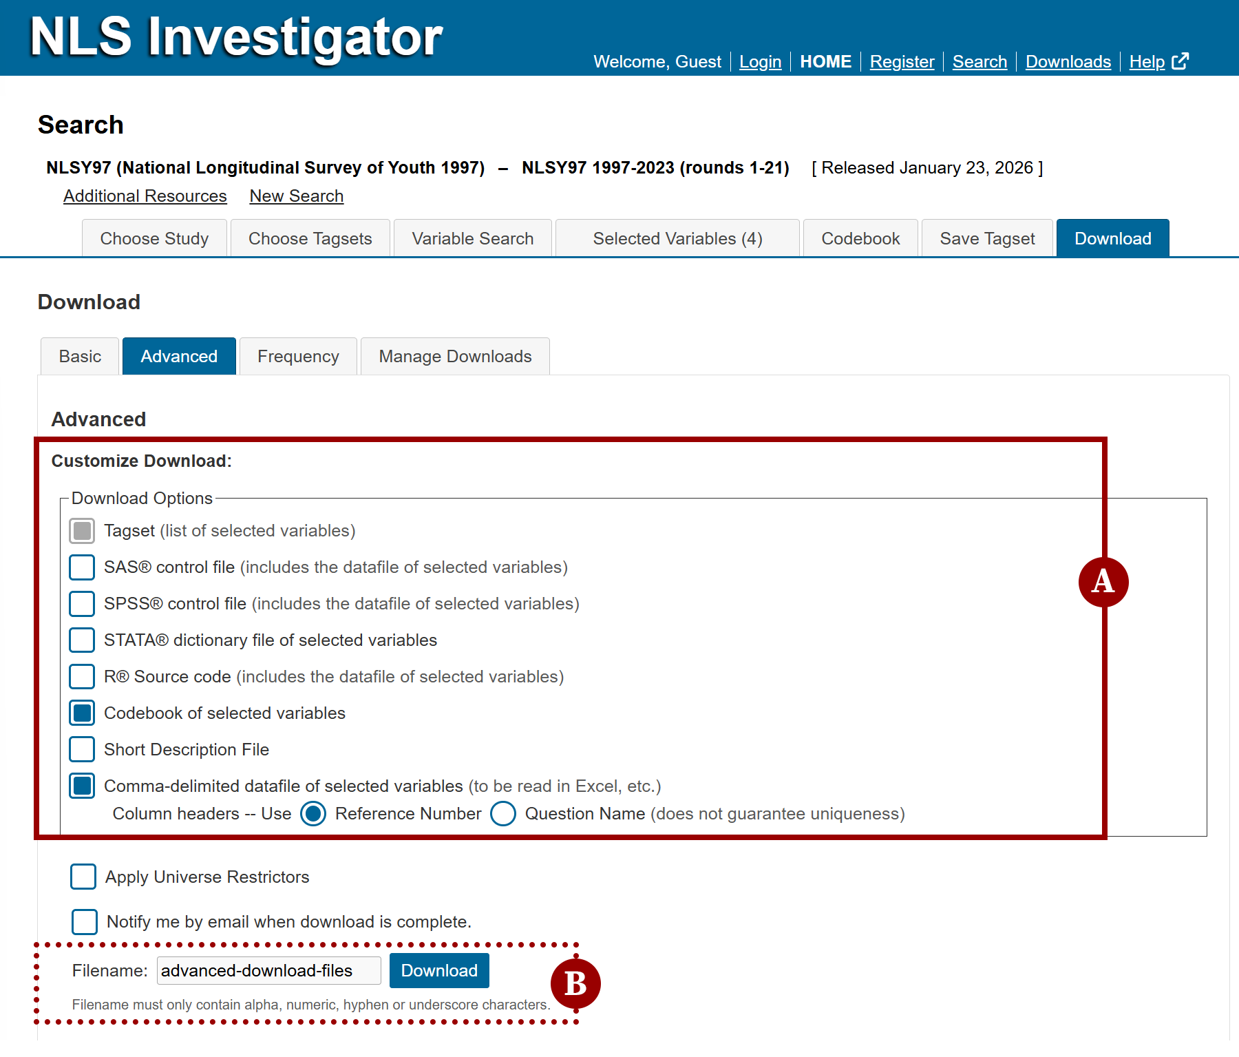Open the Choose Study tab
This screenshot has width=1239, height=1057.
coord(154,238)
